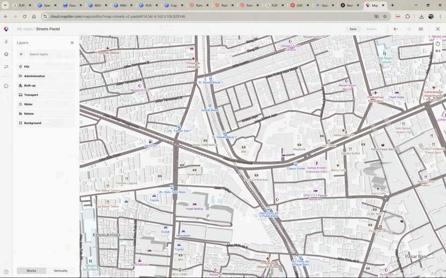Expand the Background layer group
The height and width of the screenshot is (278, 446).
(x=46, y=123)
